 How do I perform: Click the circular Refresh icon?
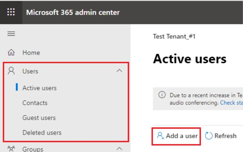point(208,136)
